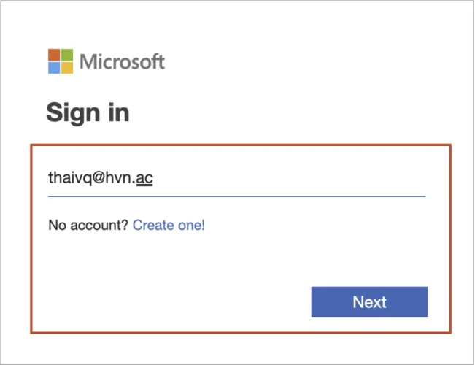The height and width of the screenshot is (365, 475).
Task: Click the "No account?" label
Action: (x=88, y=226)
